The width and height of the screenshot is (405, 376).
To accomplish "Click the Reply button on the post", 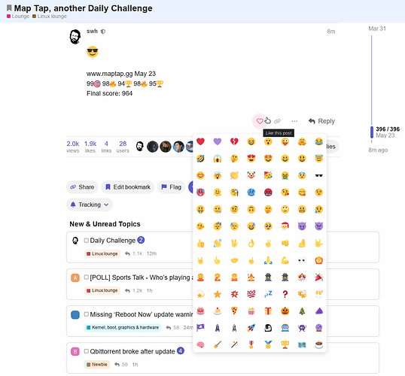I will [321, 121].
